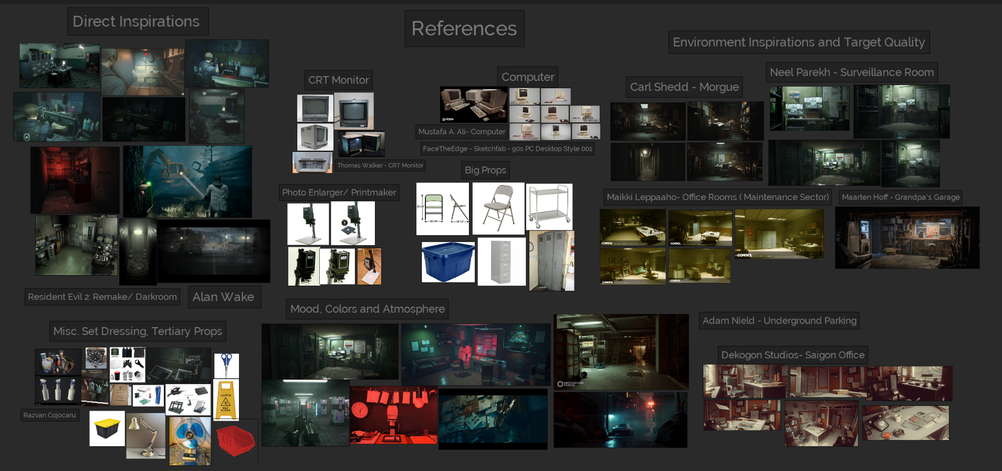Select the blue storage tote image
1002x471 pixels.
448,261
